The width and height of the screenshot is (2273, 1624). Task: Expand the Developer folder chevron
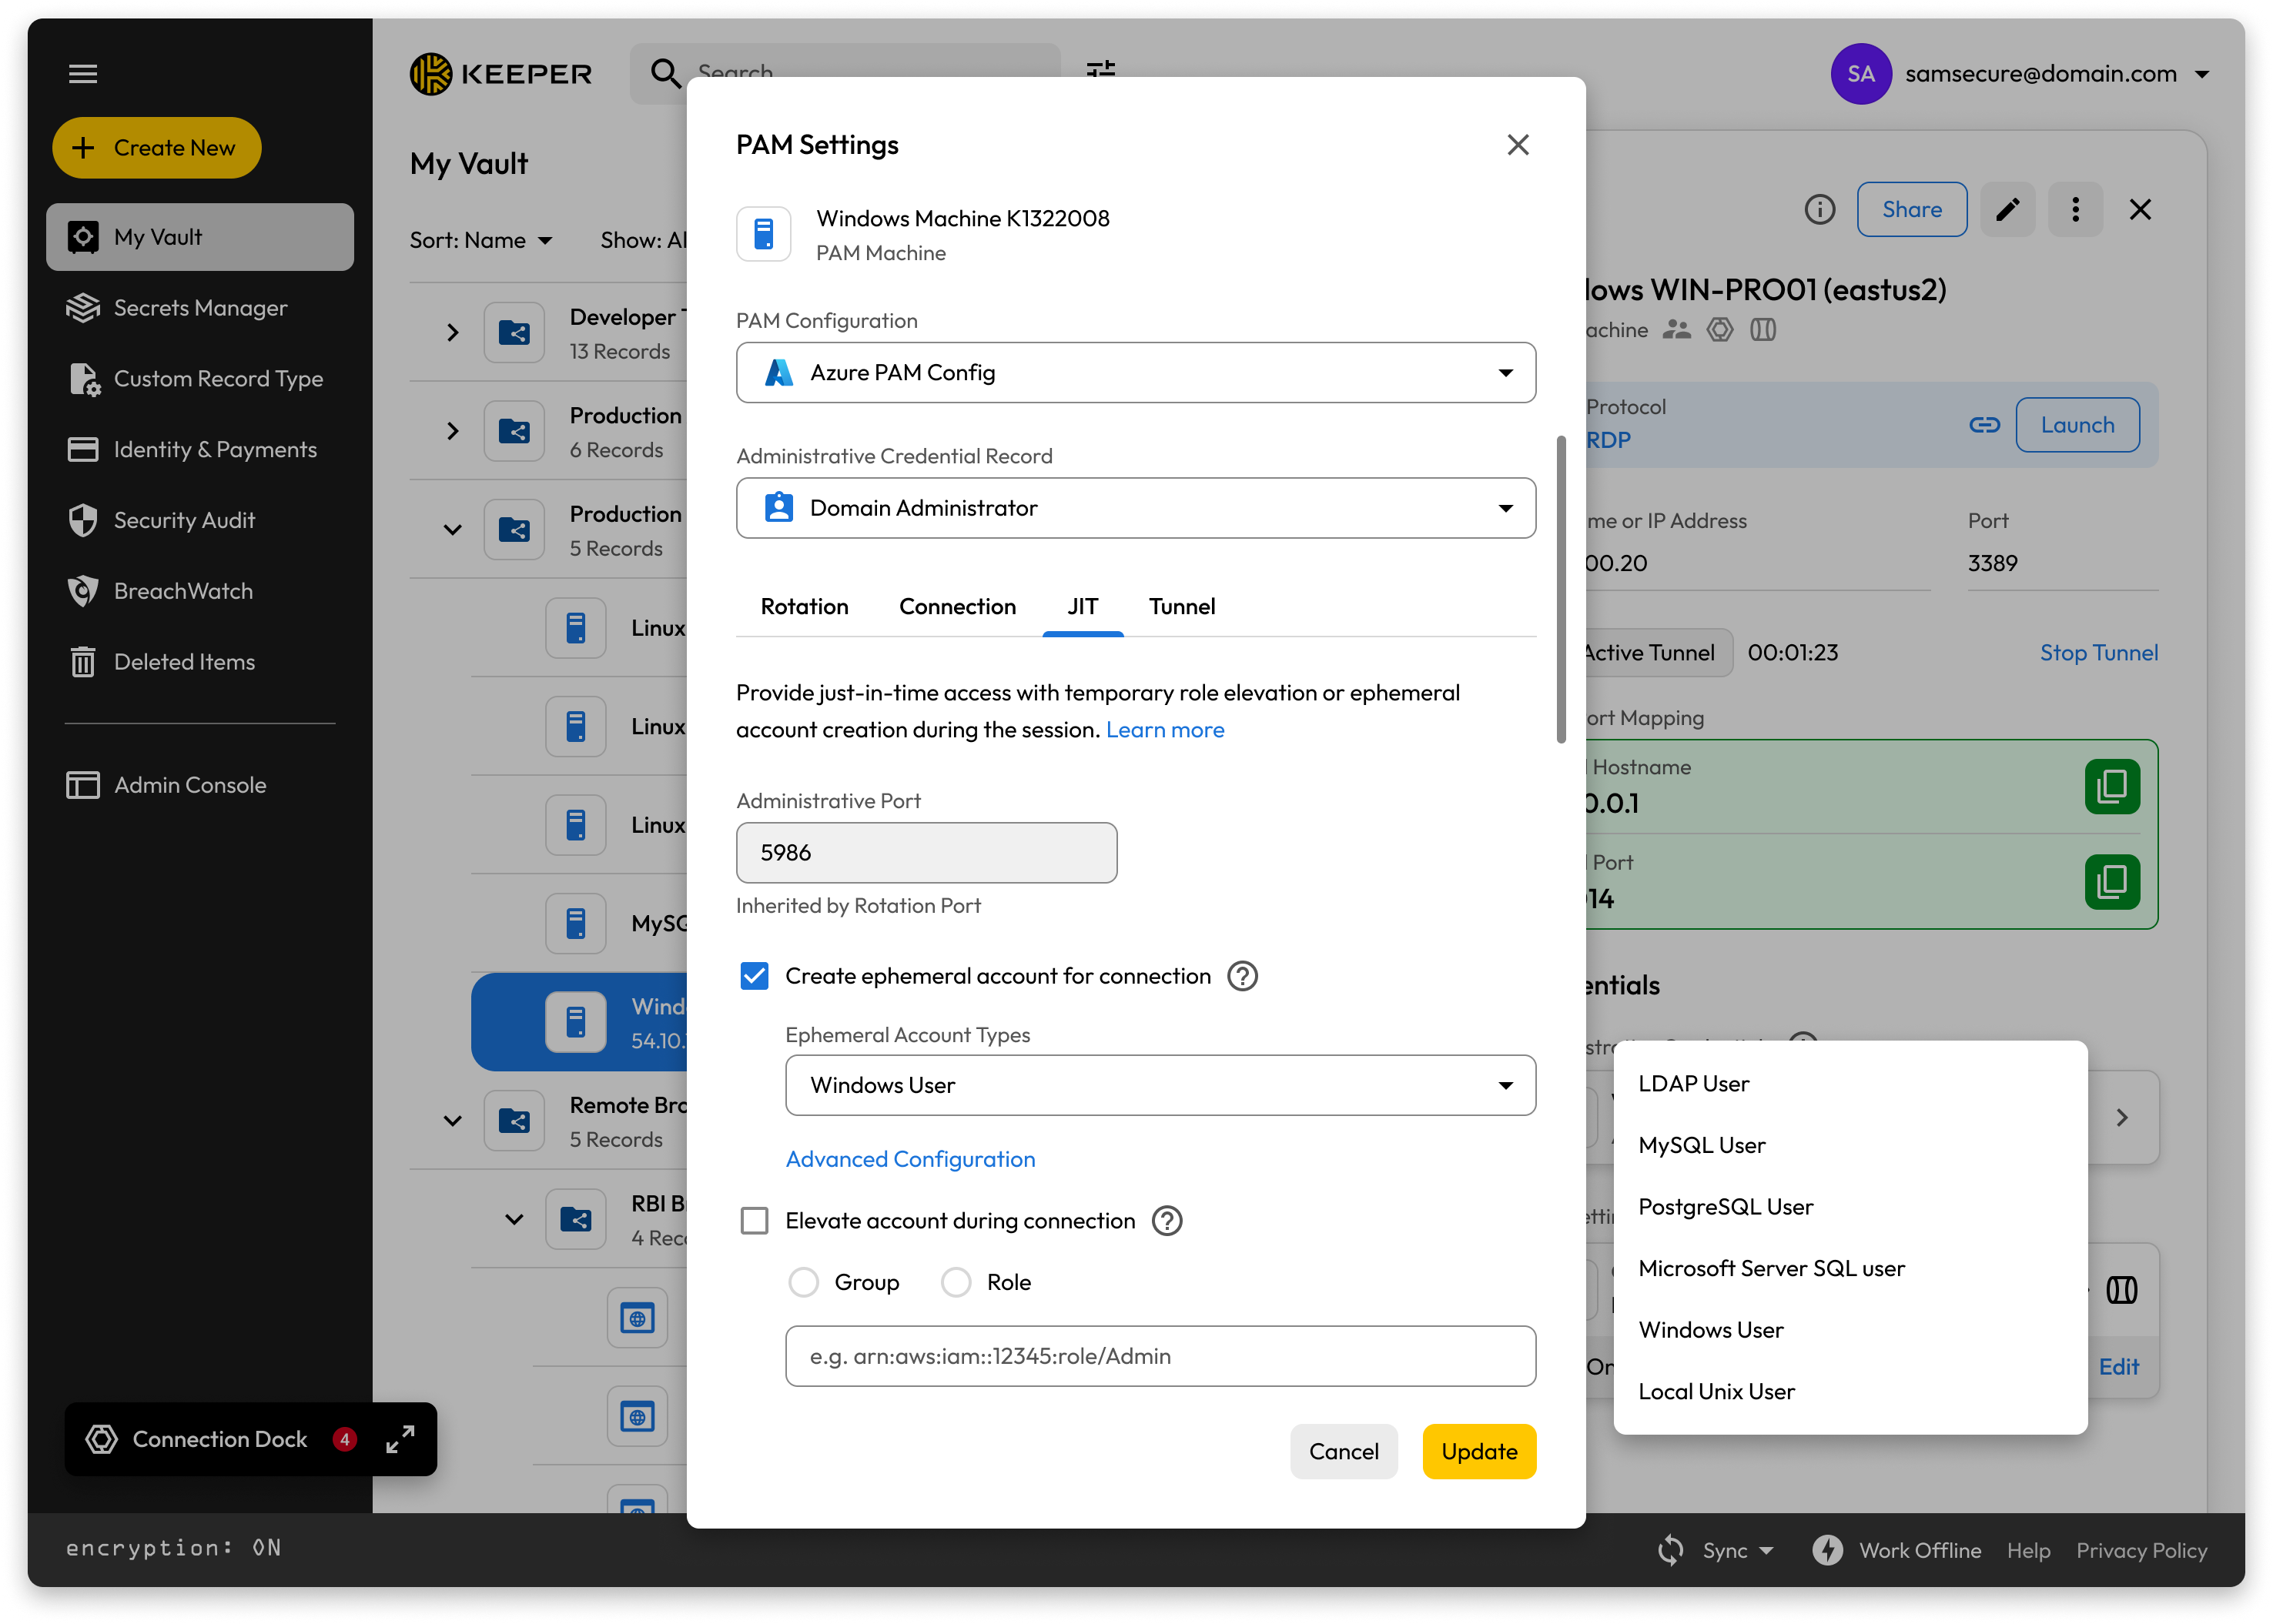click(x=452, y=333)
